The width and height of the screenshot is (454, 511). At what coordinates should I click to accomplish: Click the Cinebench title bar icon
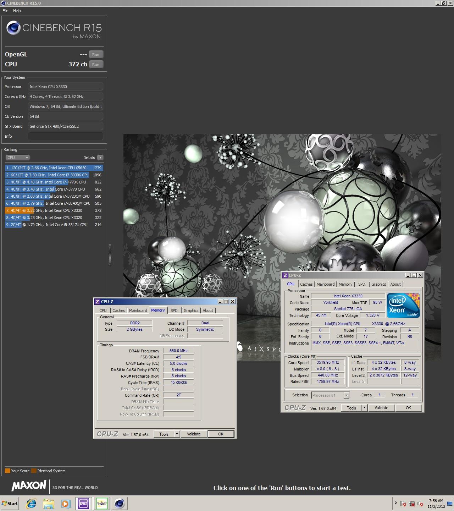pyautogui.click(x=3, y=3)
